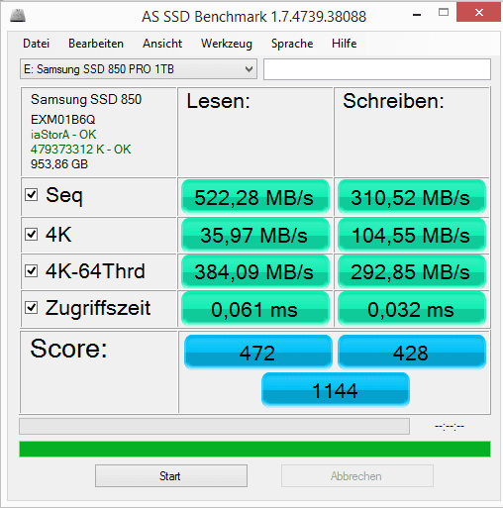Open the Hilfe menu
Screen dimensions: 503x508
click(x=345, y=44)
